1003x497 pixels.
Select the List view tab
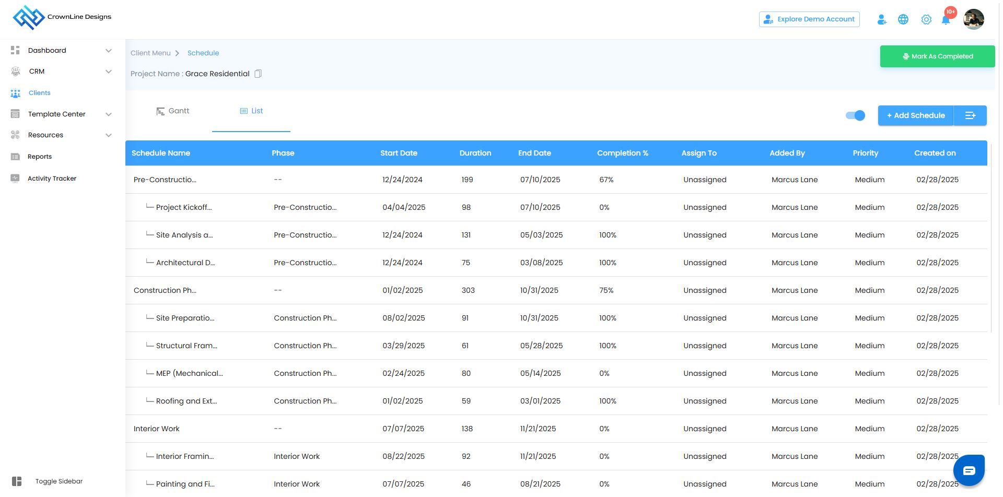pyautogui.click(x=251, y=111)
